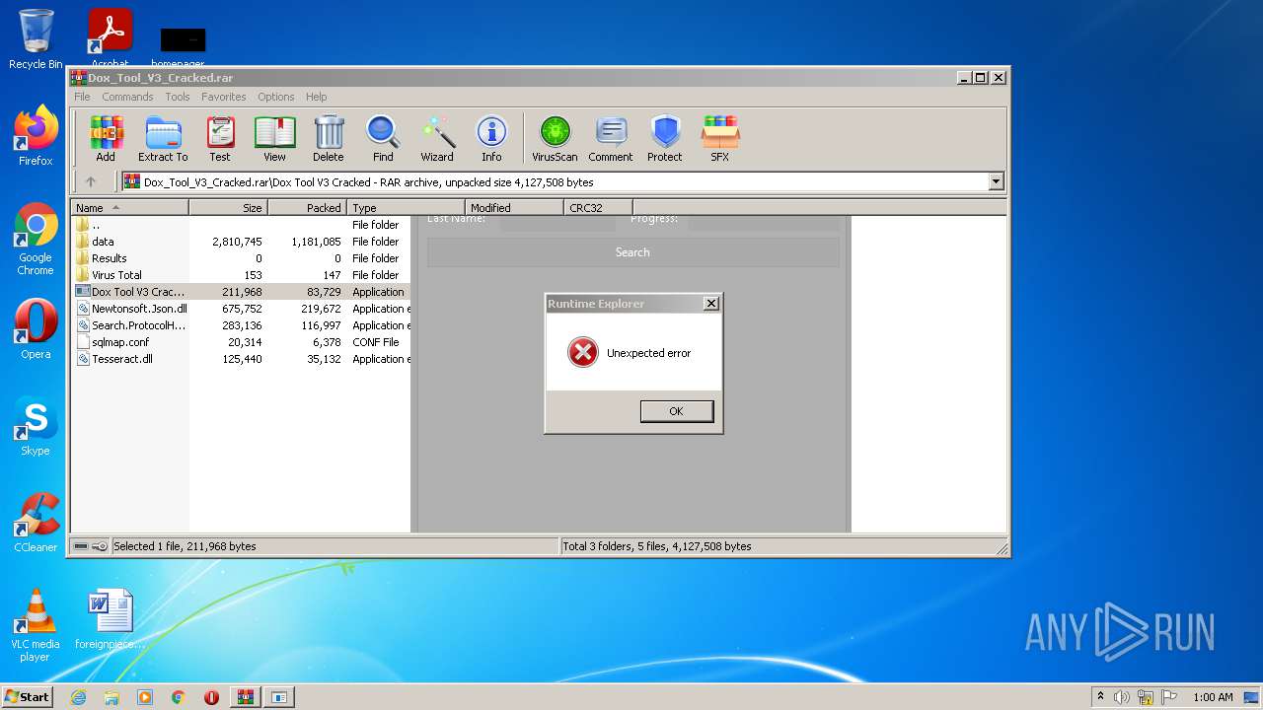Viewport: 1263px width, 710px height.
Task: Create SFX archive with the SFX icon
Action: click(720, 138)
